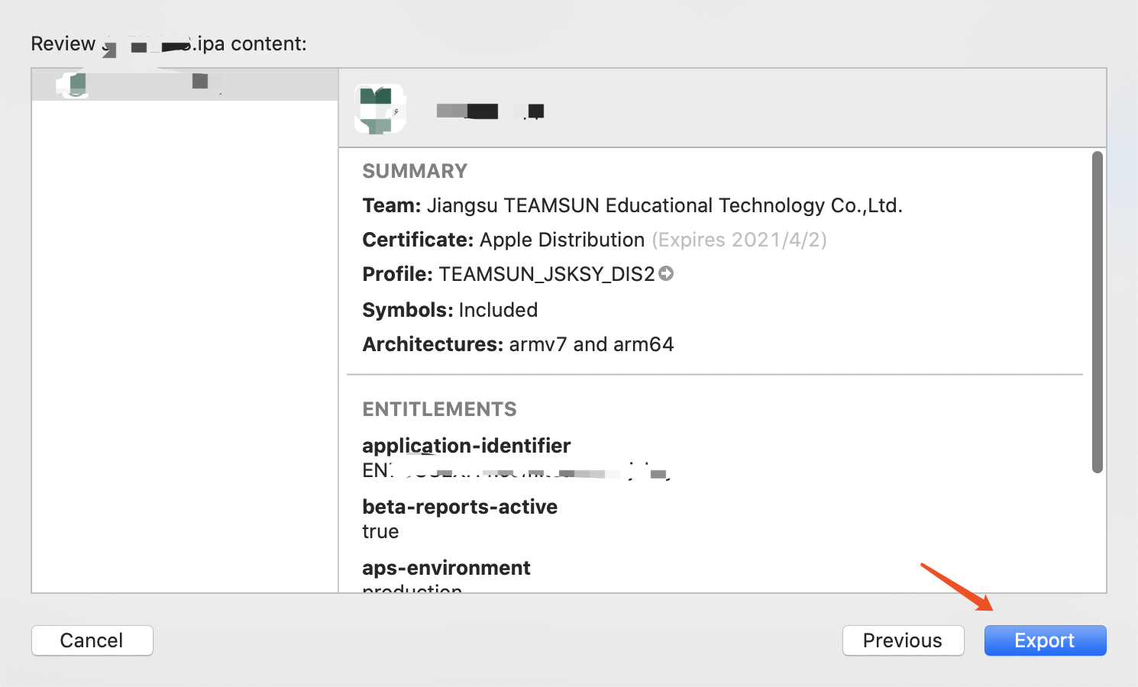1138x687 pixels.
Task: Go back with the Previous button
Action: click(x=903, y=640)
